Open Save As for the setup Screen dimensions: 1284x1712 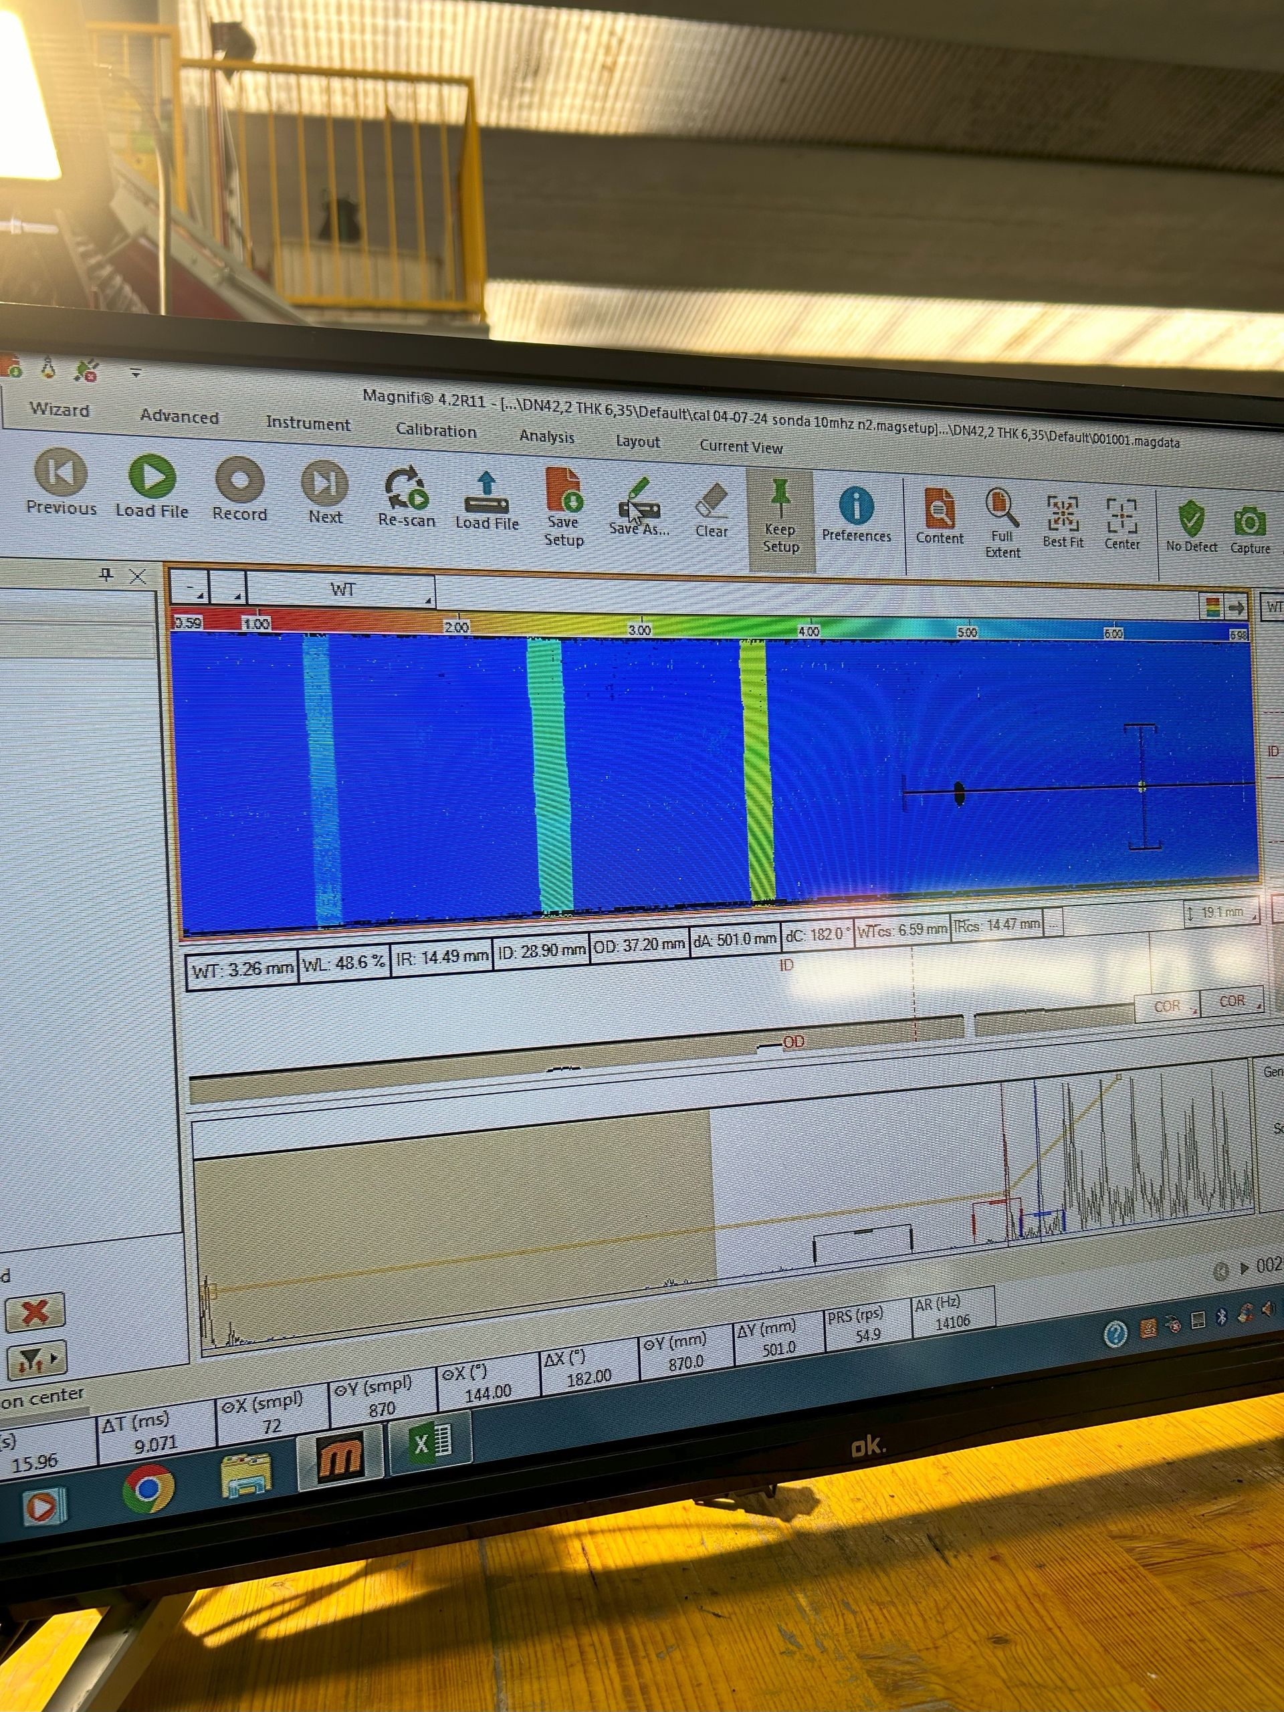point(639,507)
